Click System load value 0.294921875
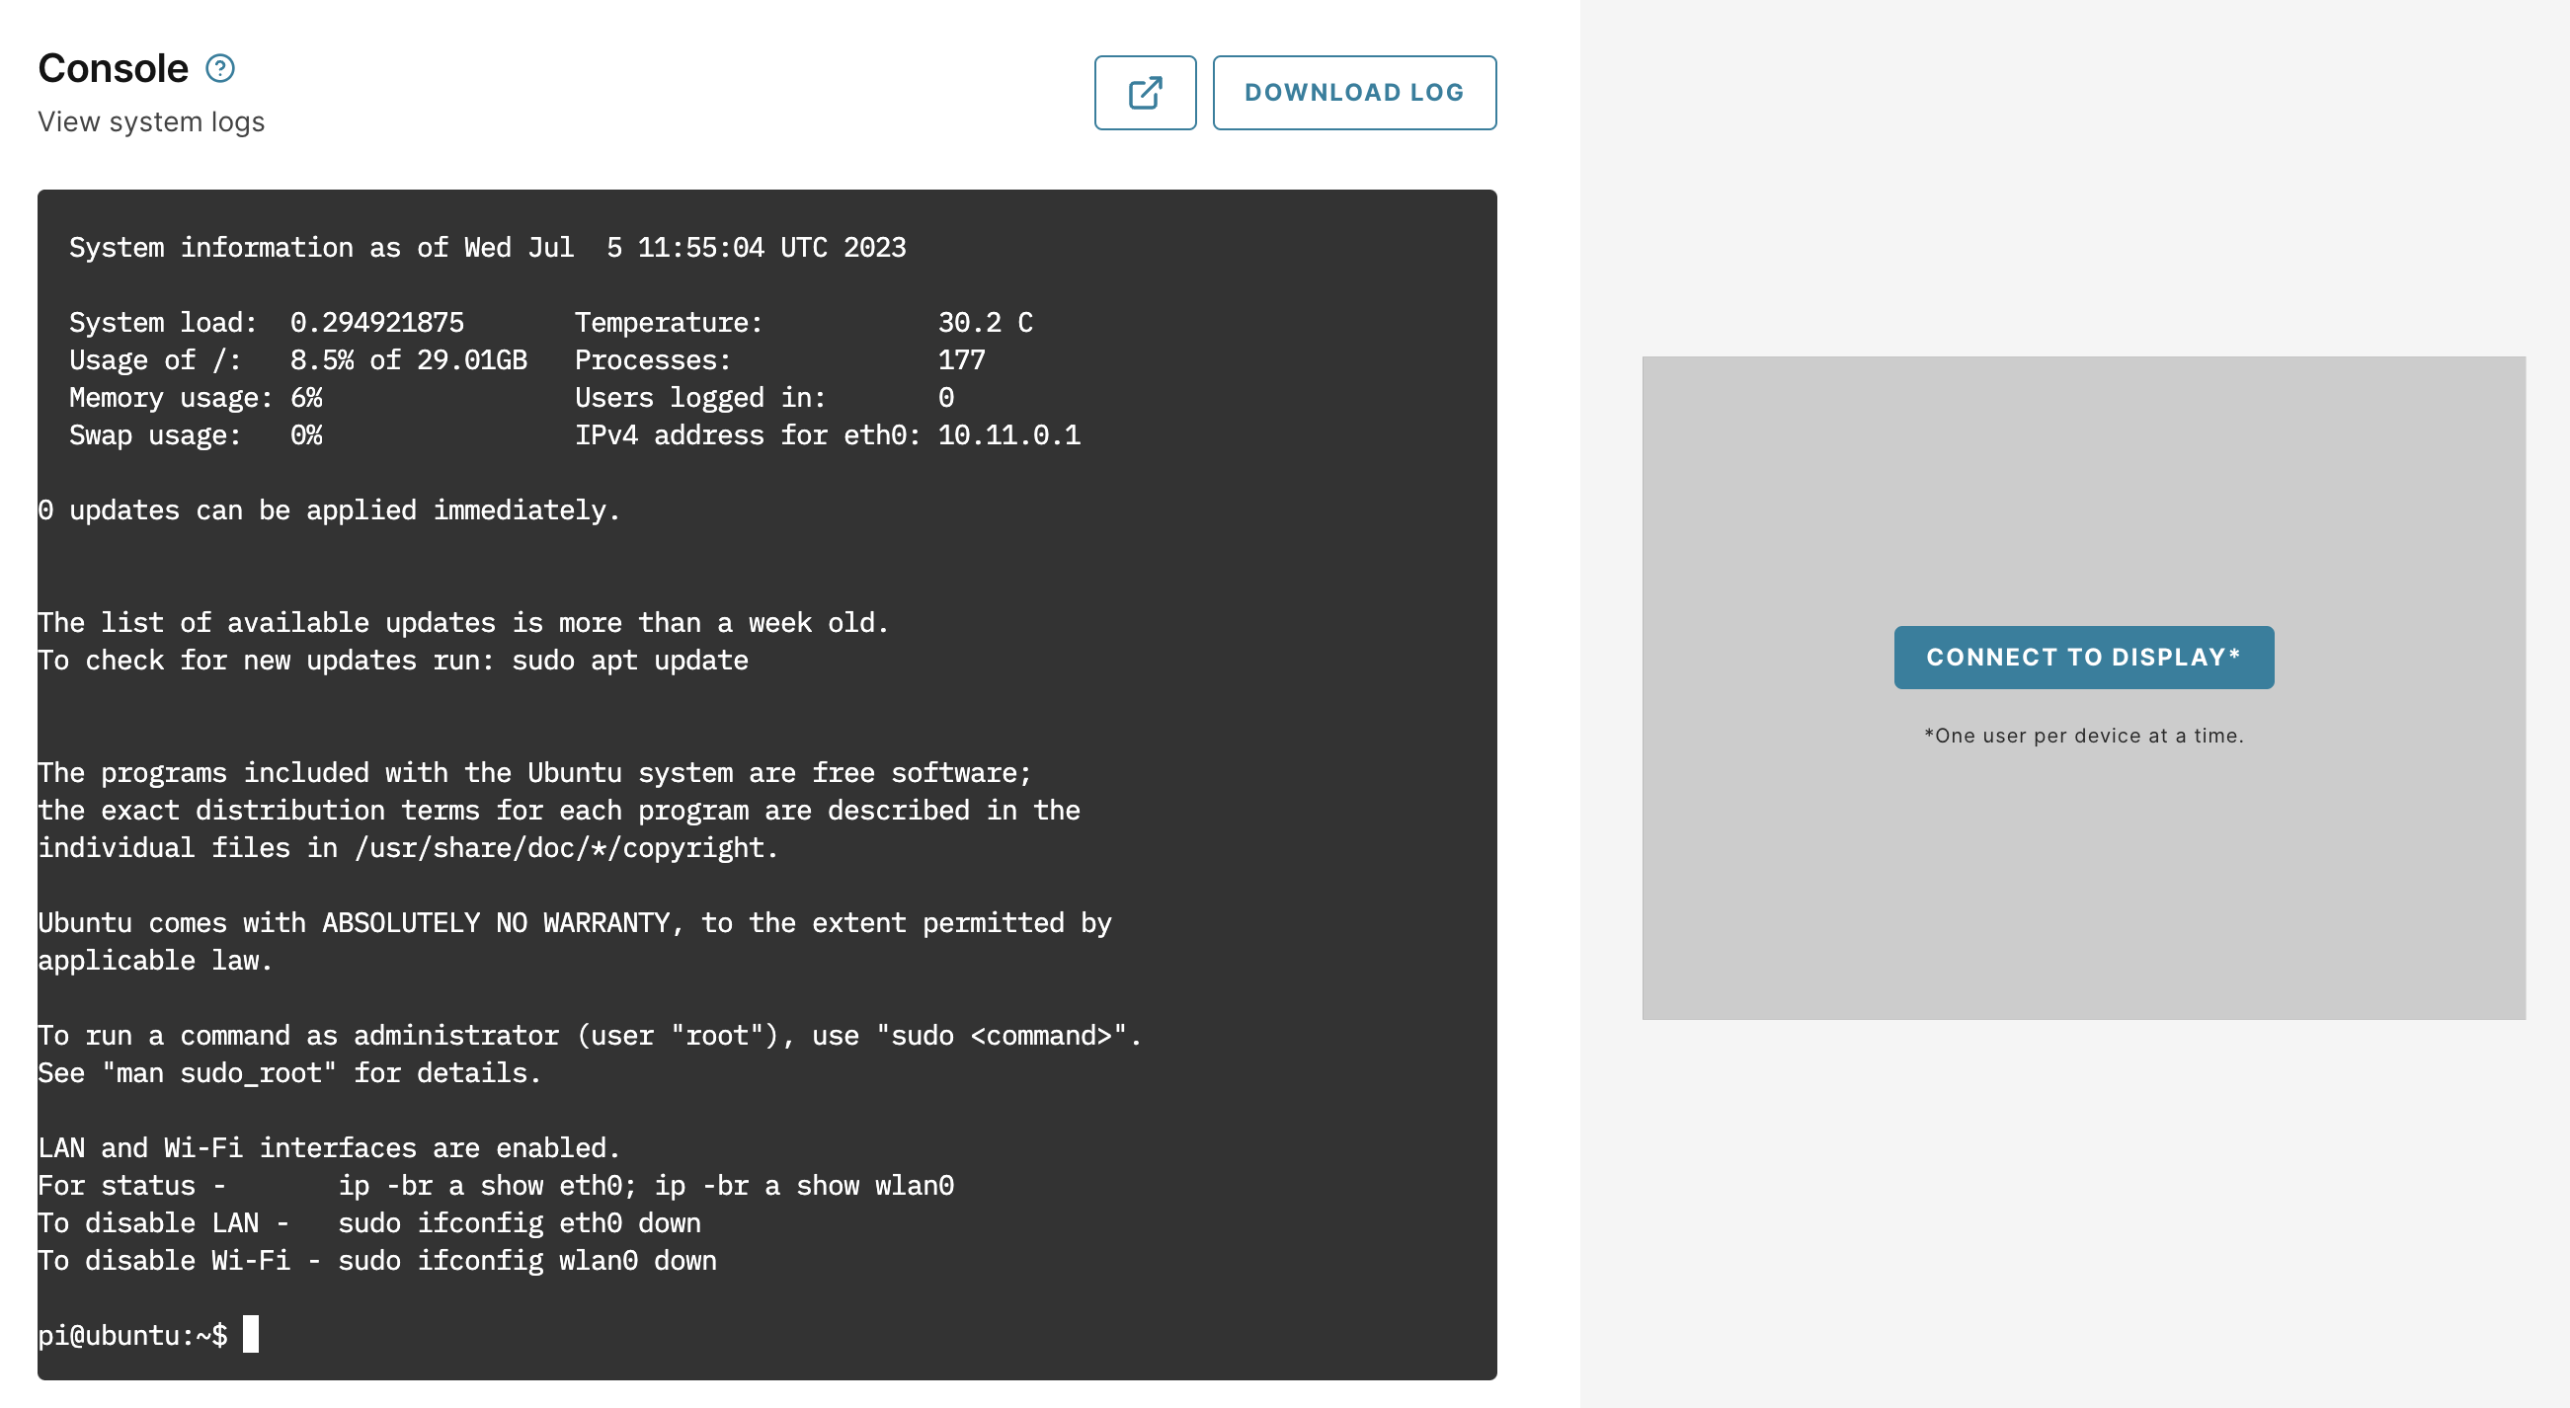The image size is (2570, 1408). (376, 322)
